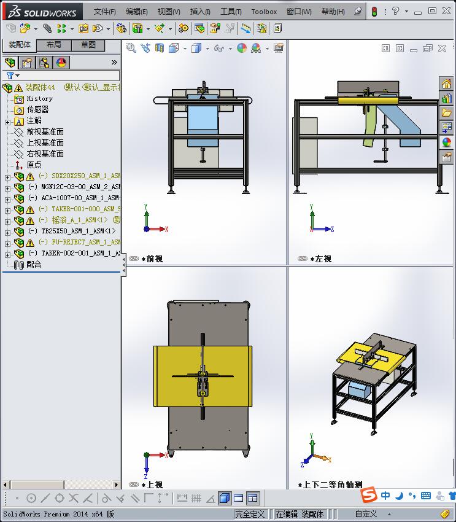Toggle the shaded 3D cube view button
Image resolution: width=456 pixels, height=522 pixels.
point(225,498)
